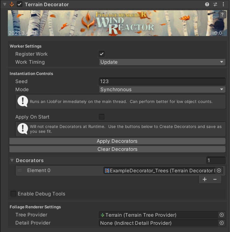Click Apply Decorators button
The width and height of the screenshot is (230, 232).
click(x=117, y=141)
